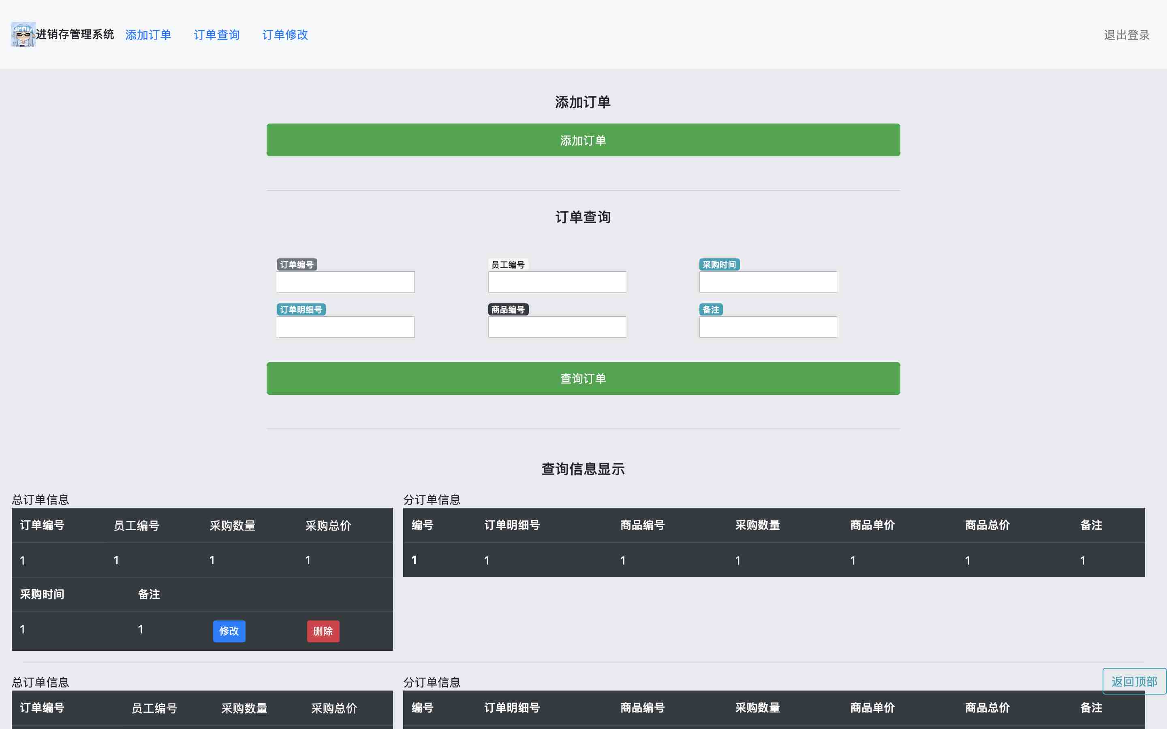
Task: Focus the 备注 input field
Action: [x=768, y=327]
